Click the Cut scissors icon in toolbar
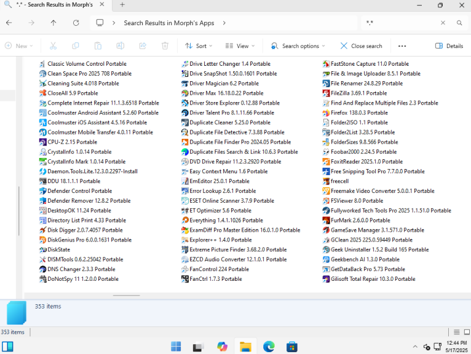The width and height of the screenshot is (471, 354). click(x=53, y=46)
